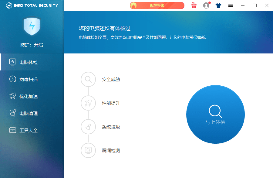Minimize the 360 Total Security window

[x=243, y=5]
